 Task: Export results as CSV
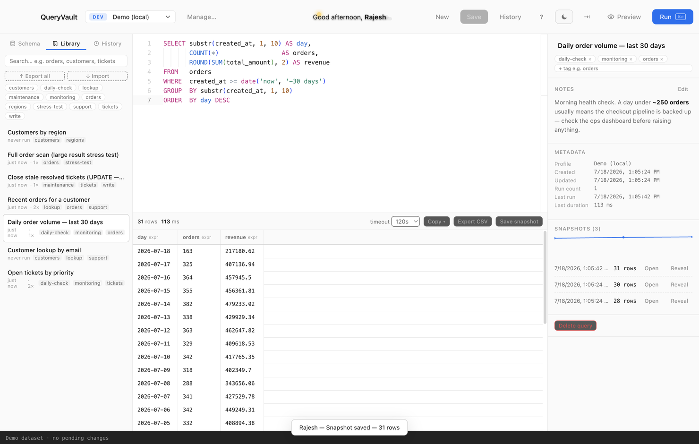[472, 222]
